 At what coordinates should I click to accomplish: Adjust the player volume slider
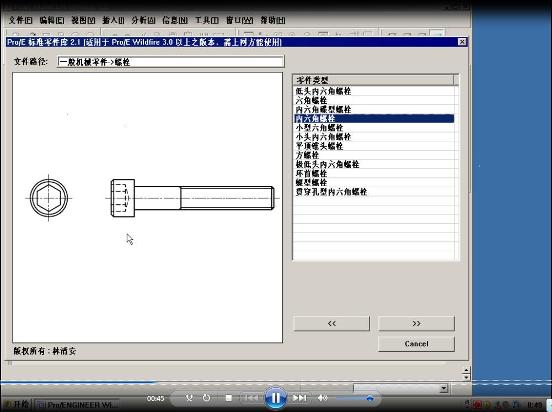coord(354,398)
